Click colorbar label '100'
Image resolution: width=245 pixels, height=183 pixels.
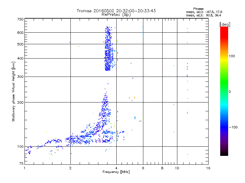tap(232, 56)
